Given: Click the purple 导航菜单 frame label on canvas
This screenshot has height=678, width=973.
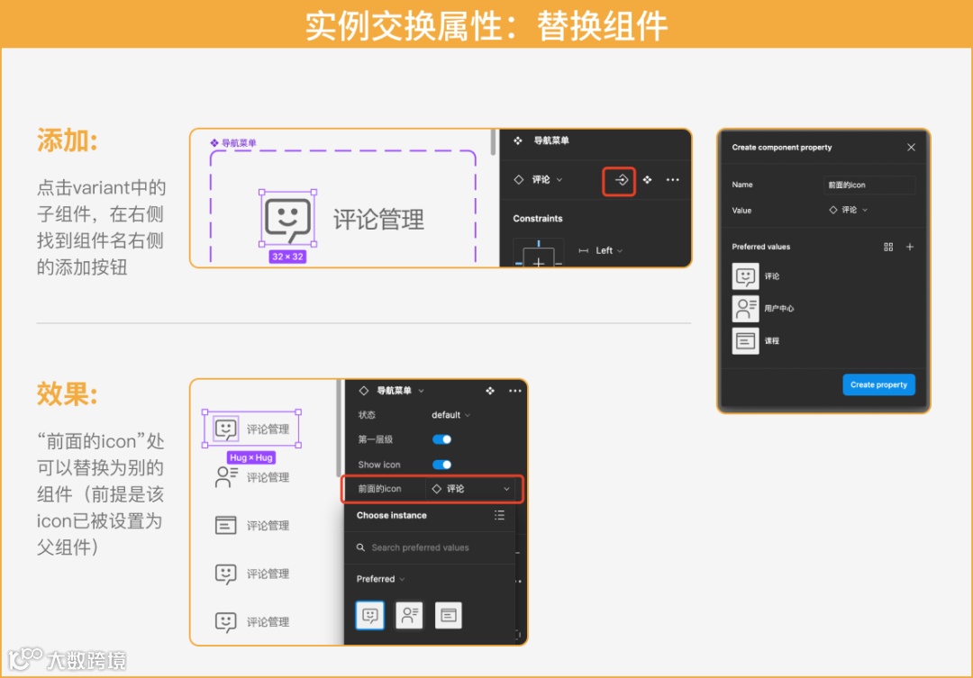Looking at the screenshot, I should (x=233, y=142).
